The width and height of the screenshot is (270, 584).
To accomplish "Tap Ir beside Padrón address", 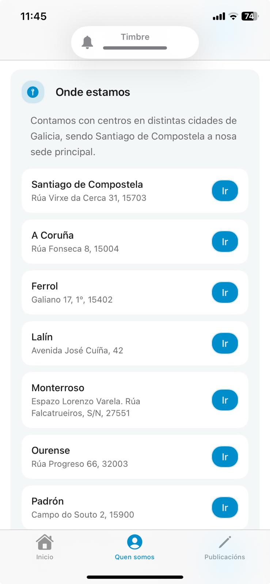I will click(225, 507).
